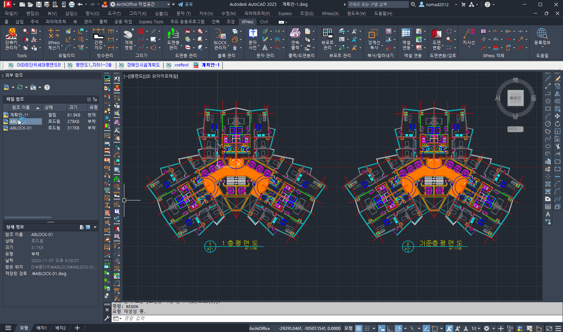Expand the 등록정보 dropdown arrow
This screenshot has width=563, height=332.
click(542, 47)
